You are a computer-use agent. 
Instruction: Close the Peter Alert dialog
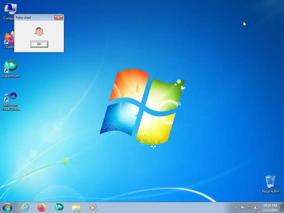[59, 17]
